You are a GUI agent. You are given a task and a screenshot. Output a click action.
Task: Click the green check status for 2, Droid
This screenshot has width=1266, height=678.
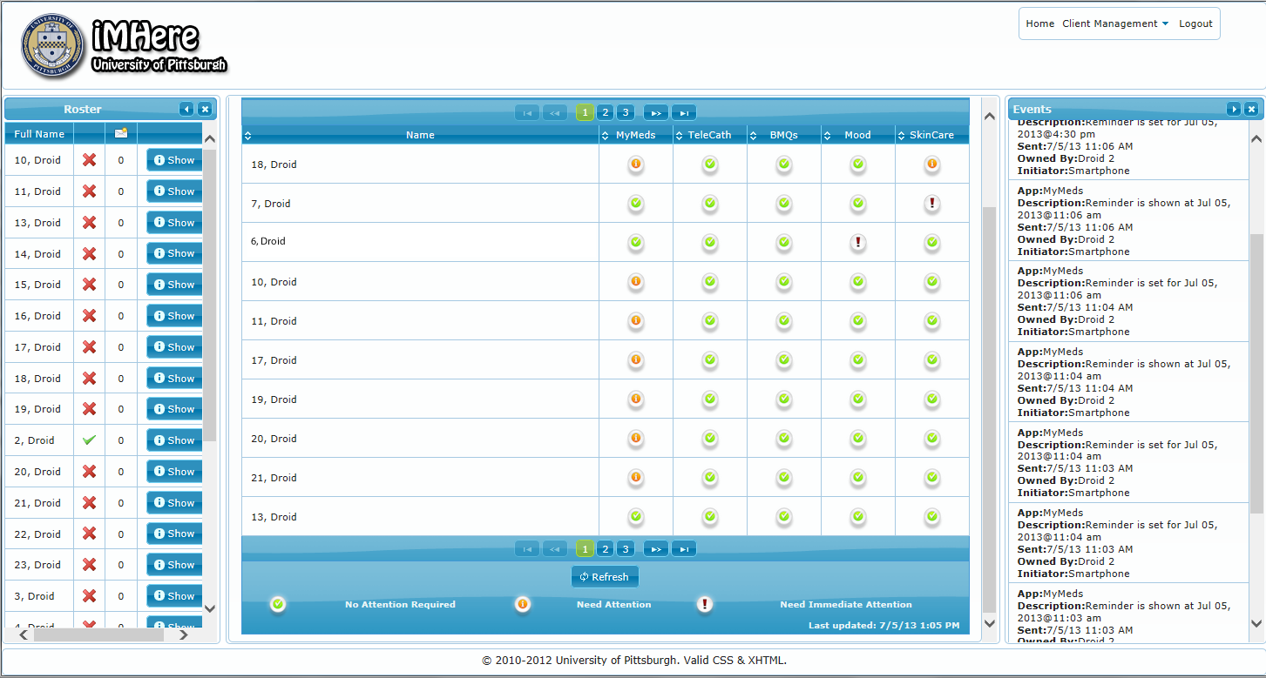89,440
